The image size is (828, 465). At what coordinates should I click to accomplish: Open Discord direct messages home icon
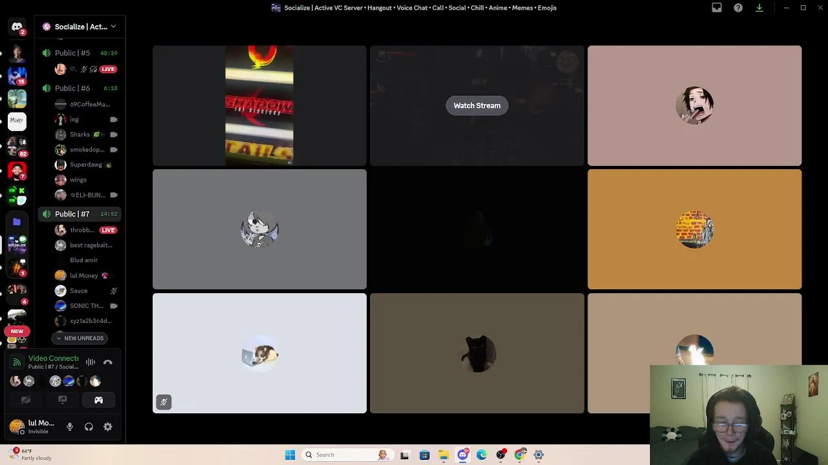coord(17,27)
